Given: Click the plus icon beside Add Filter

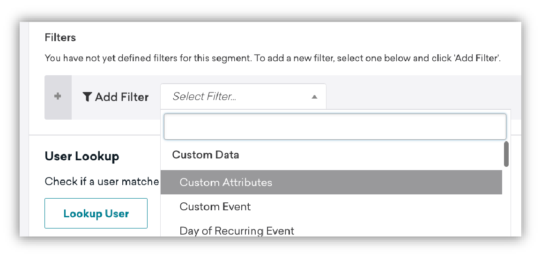Looking at the screenshot, I should [58, 97].
